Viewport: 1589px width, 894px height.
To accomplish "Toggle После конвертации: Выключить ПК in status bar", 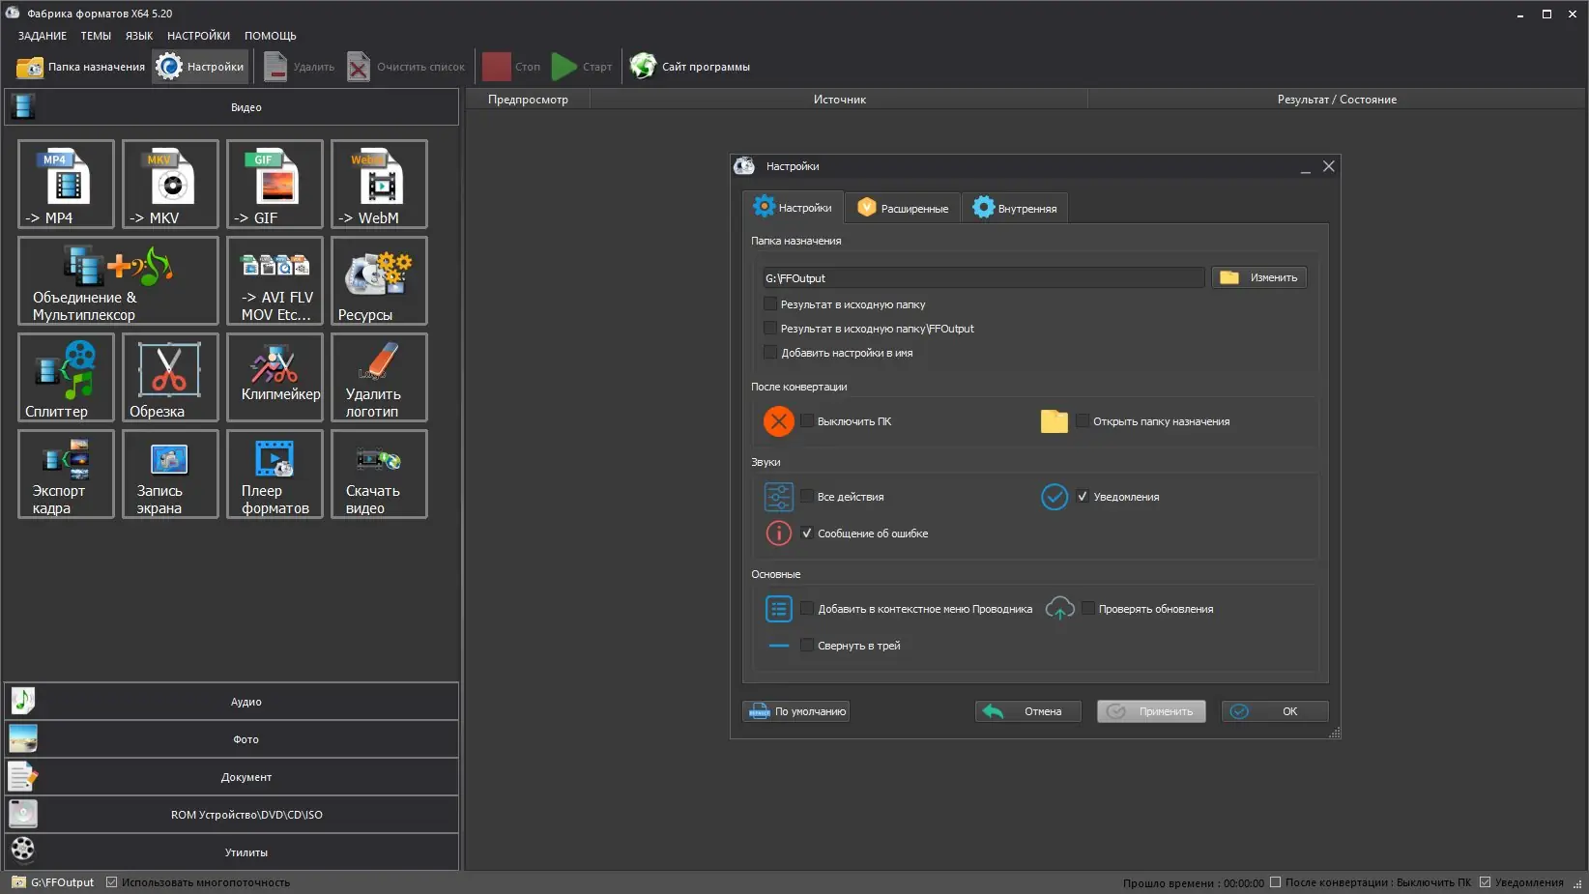I will tap(1276, 882).
